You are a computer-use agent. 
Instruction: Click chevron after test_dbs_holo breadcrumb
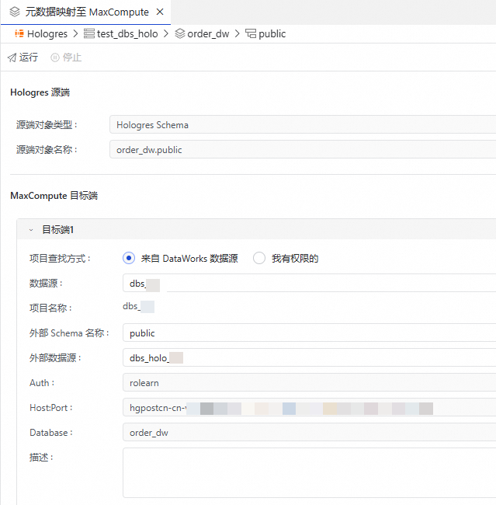pos(166,33)
